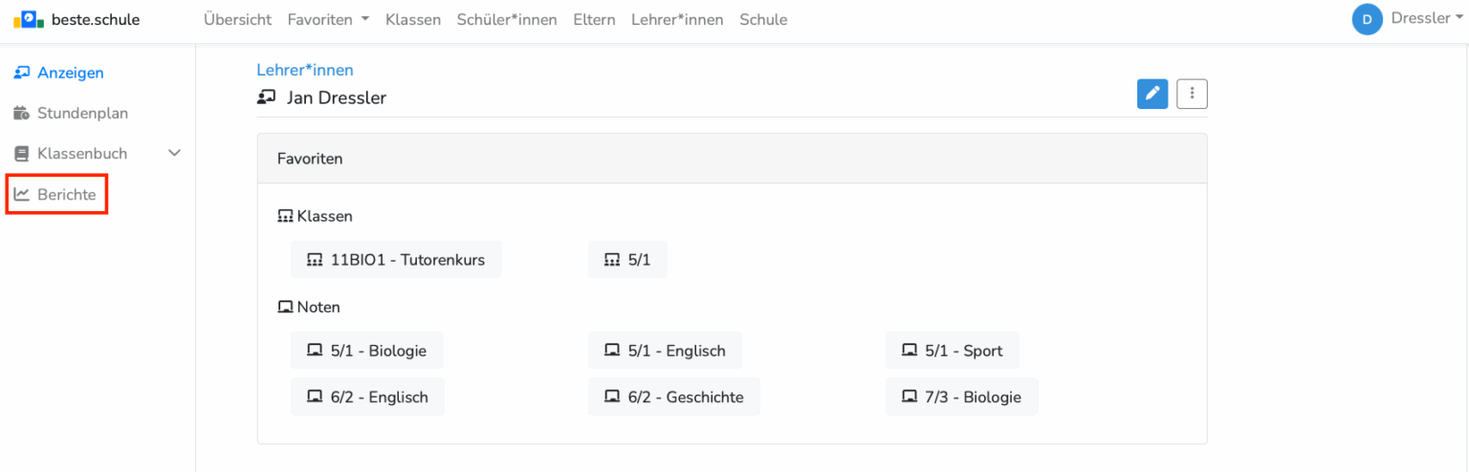Viewport: 1469px width, 472px height.
Task: Go to the Übersicht menu item
Action: [237, 19]
